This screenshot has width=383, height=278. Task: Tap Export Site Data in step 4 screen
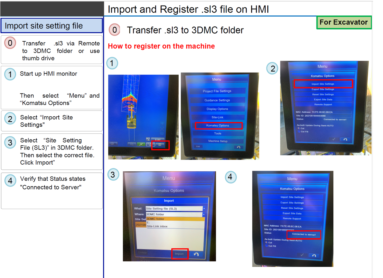pyautogui.click(x=293, y=213)
